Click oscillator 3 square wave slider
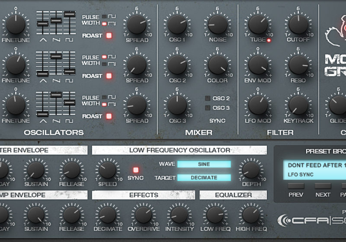 70,102
